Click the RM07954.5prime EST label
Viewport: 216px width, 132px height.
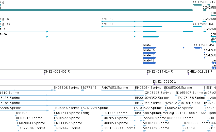(148, 103)
